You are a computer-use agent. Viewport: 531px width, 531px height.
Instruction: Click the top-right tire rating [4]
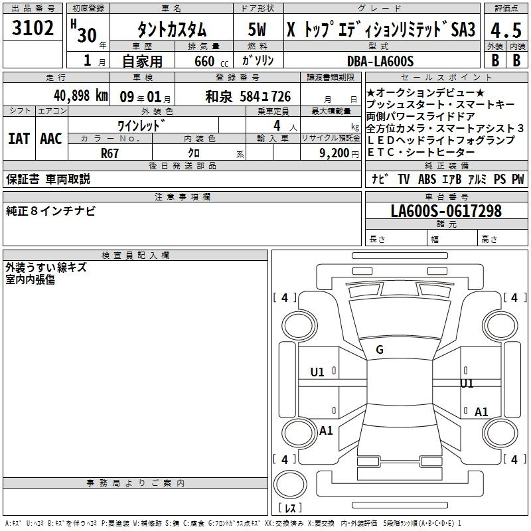pyautogui.click(x=514, y=298)
